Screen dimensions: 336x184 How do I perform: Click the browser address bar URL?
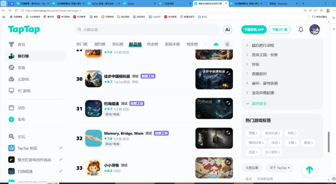[53, 11]
